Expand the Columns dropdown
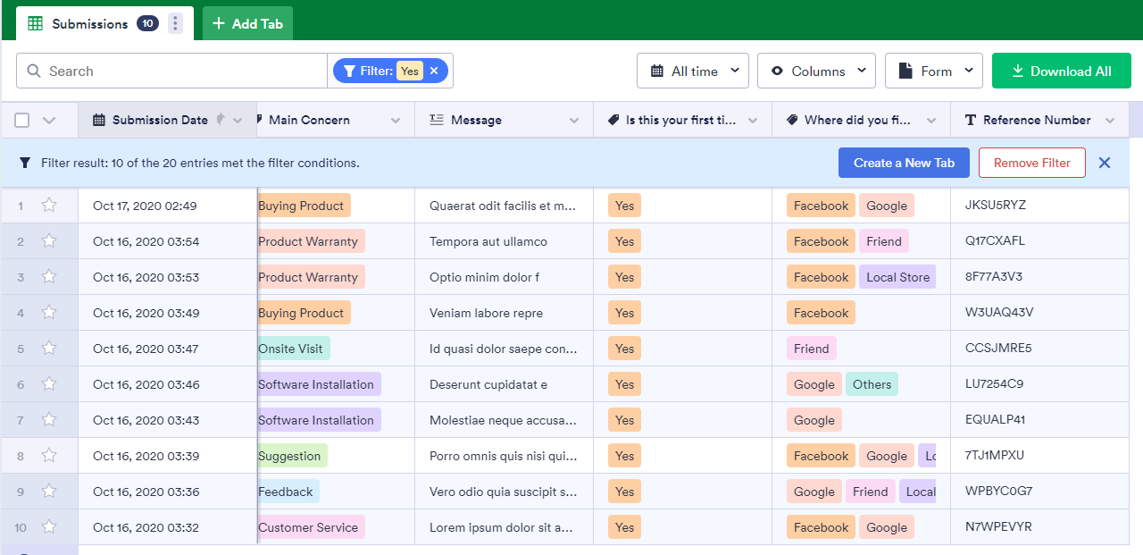The image size is (1143, 555). click(816, 71)
